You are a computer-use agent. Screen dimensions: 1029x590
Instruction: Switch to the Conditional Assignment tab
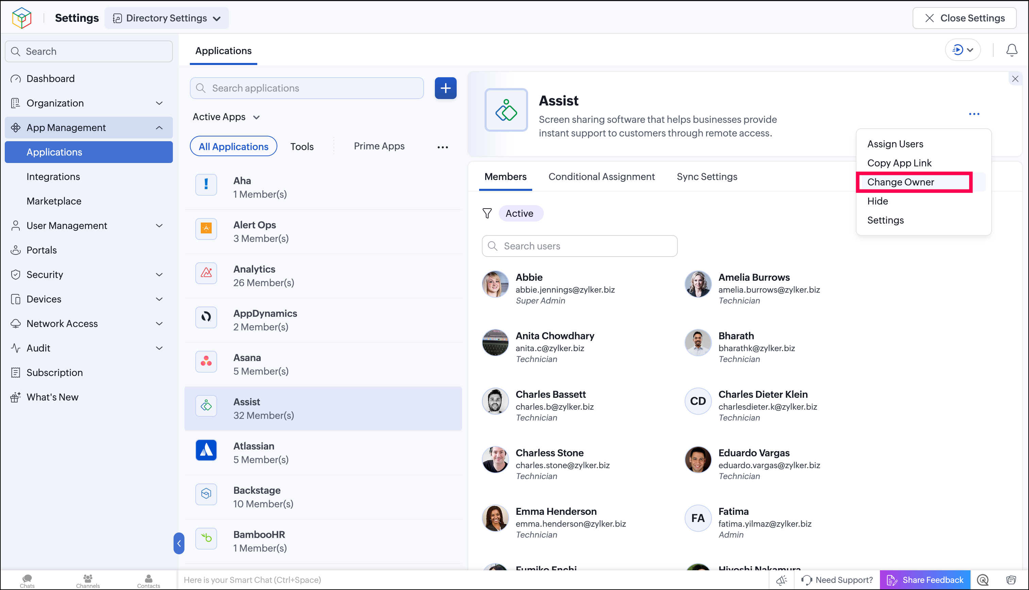pos(601,177)
